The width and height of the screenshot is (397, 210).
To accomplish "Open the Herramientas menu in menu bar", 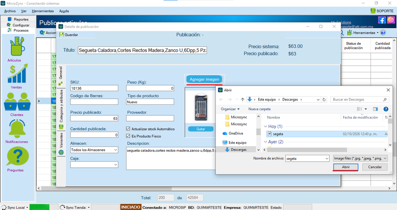I will pyautogui.click(x=43, y=11).
